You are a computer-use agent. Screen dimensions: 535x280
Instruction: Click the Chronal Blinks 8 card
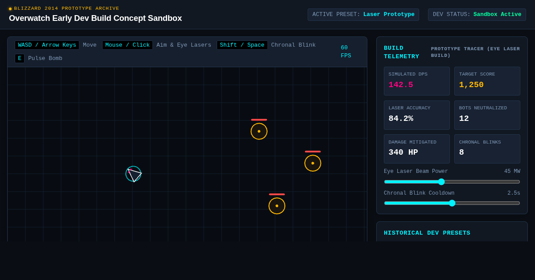pos(487,149)
